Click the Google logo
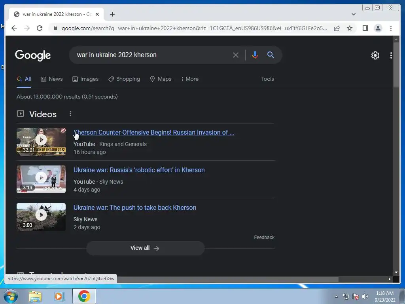The width and height of the screenshot is (405, 304). (x=33, y=55)
